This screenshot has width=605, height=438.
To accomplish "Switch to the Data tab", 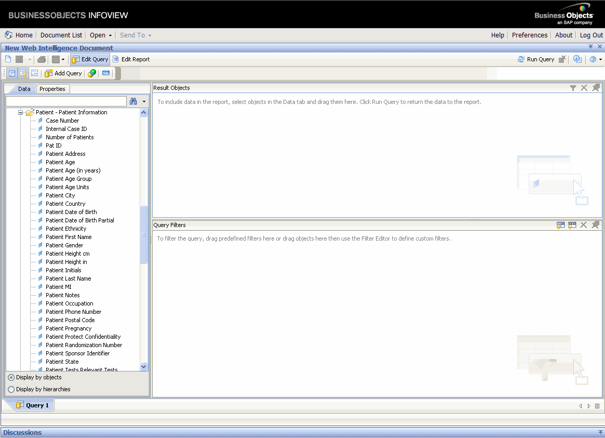I will click(x=24, y=89).
